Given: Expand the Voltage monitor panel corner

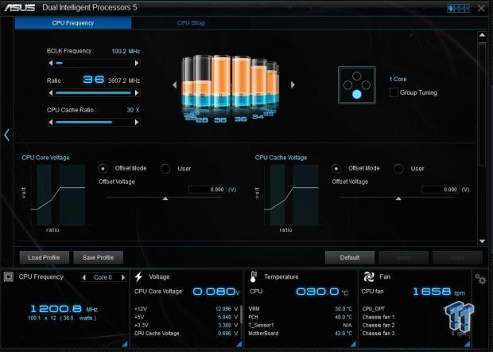Looking at the screenshot, I should point(239,344).
